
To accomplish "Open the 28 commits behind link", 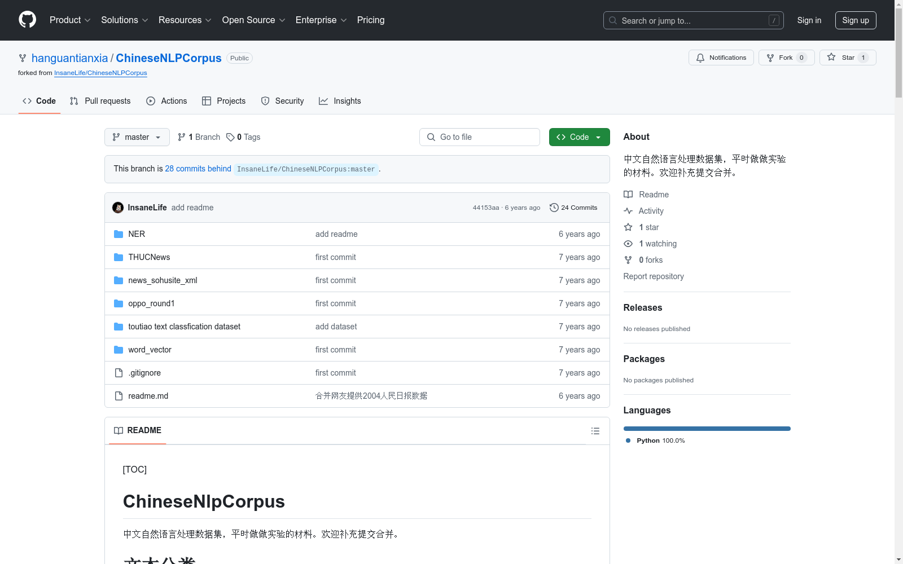I will (198, 169).
